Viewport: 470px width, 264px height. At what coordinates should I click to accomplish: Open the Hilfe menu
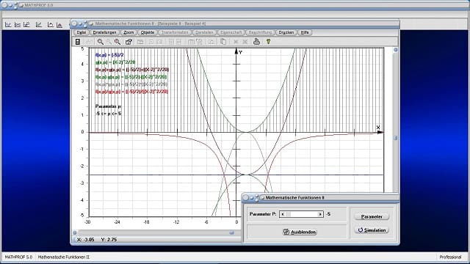coord(305,32)
